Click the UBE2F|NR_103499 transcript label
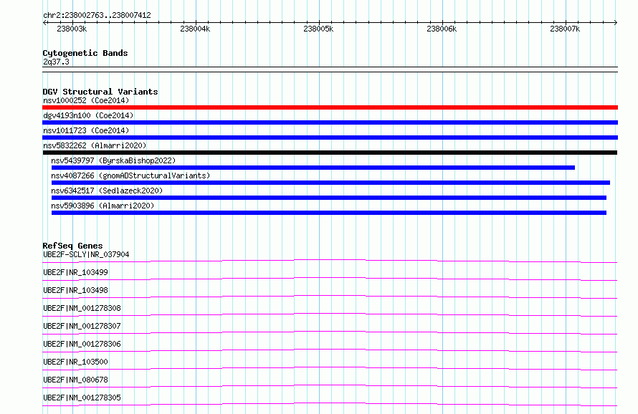The width and height of the screenshot is (638, 414). click(x=75, y=272)
